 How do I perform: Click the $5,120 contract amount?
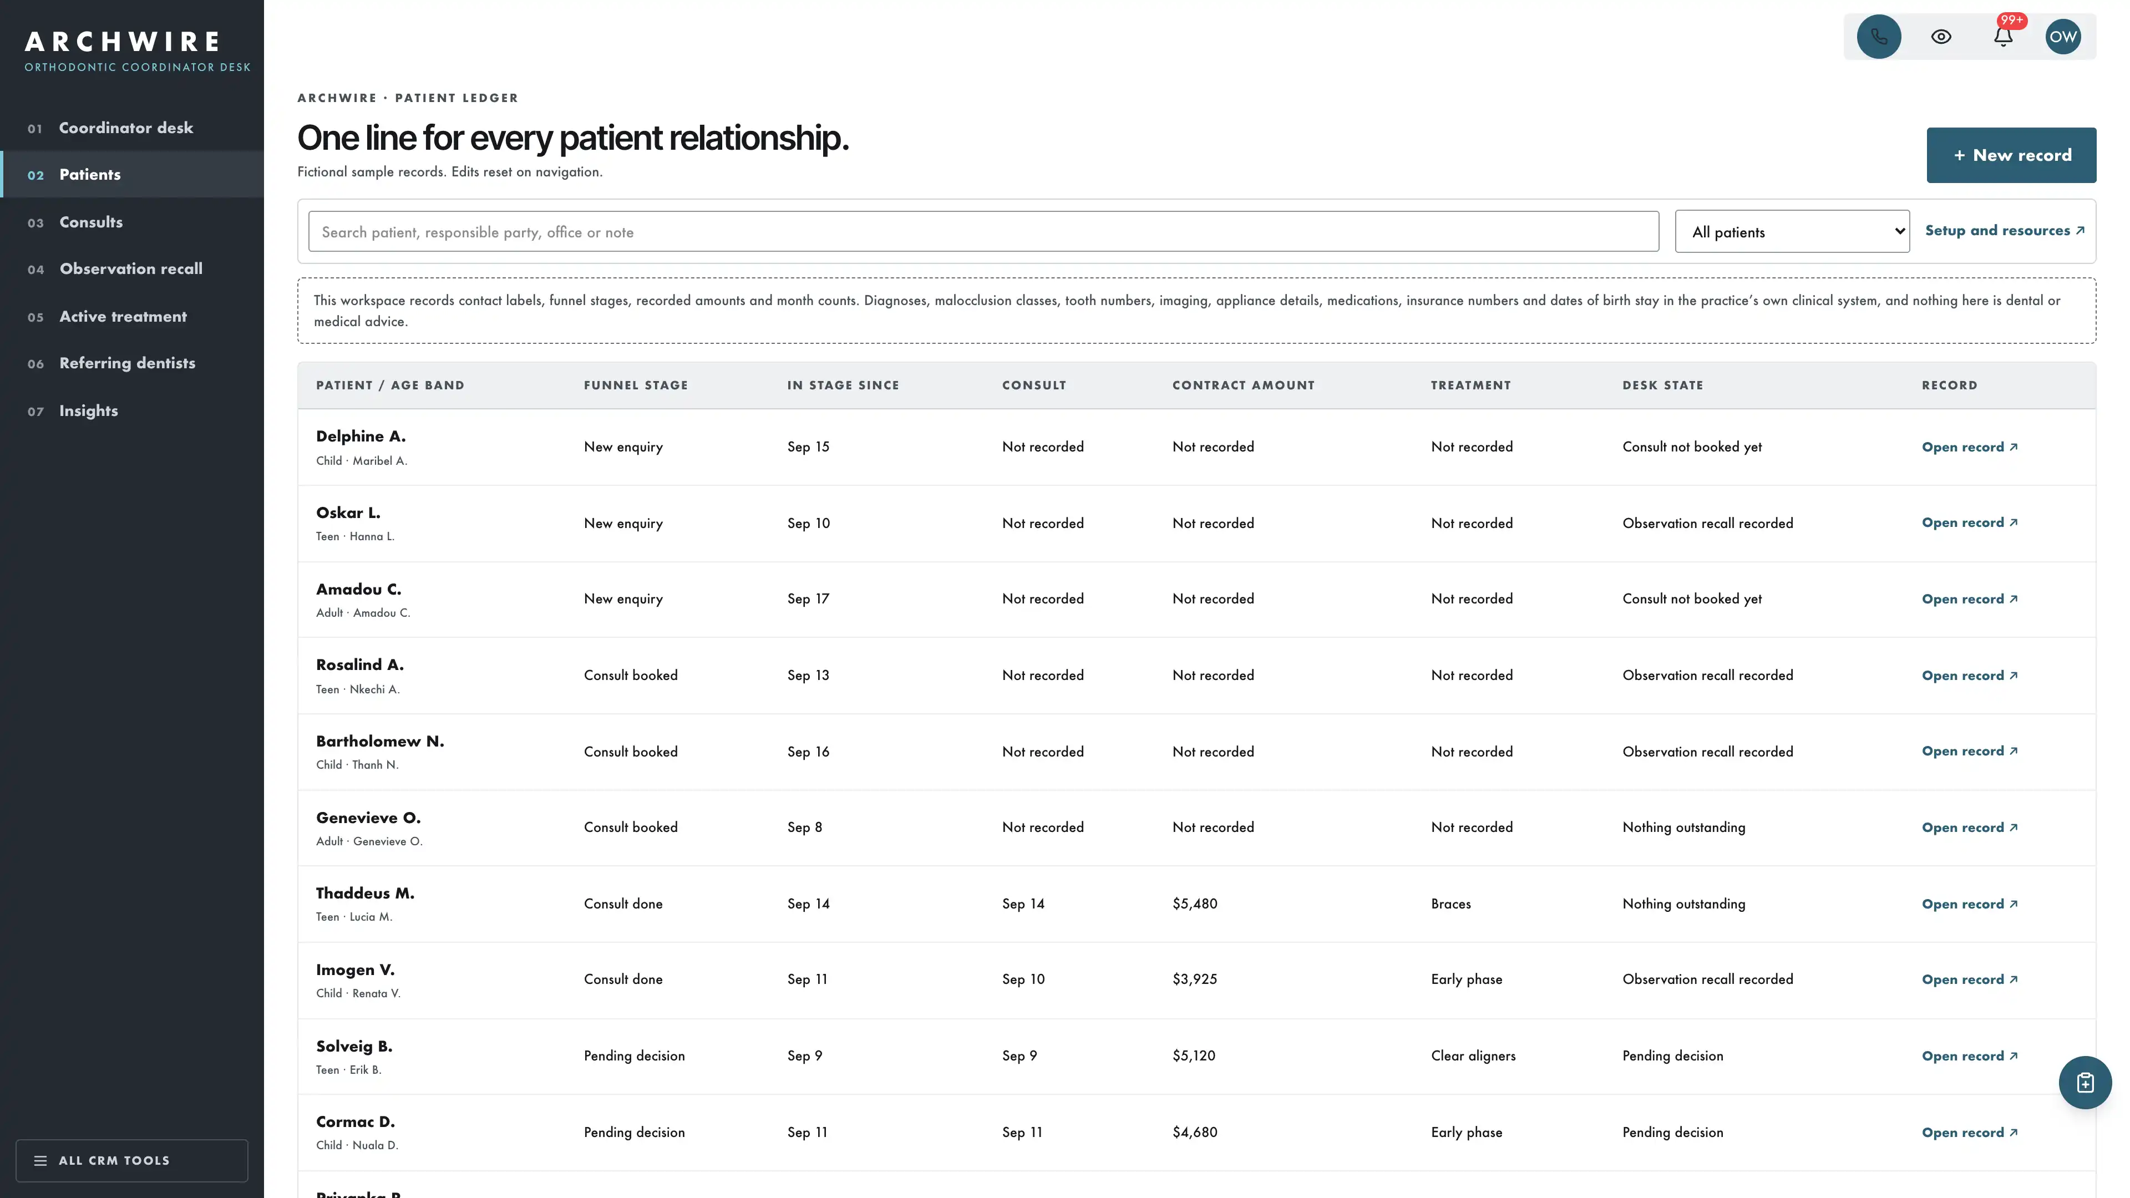pyautogui.click(x=1193, y=1056)
